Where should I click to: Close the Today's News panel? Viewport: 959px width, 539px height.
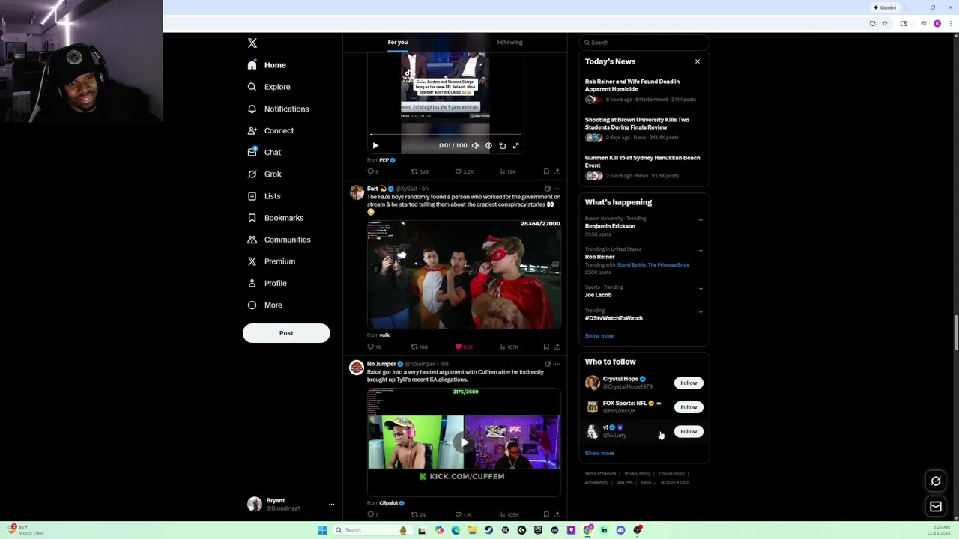click(698, 61)
